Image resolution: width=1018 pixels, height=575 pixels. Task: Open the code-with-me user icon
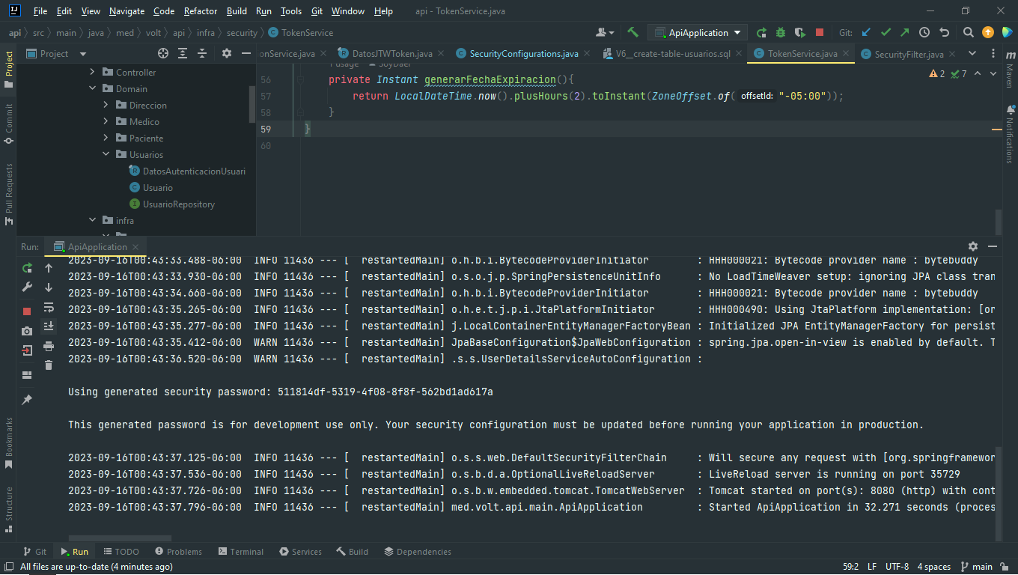[x=603, y=32]
